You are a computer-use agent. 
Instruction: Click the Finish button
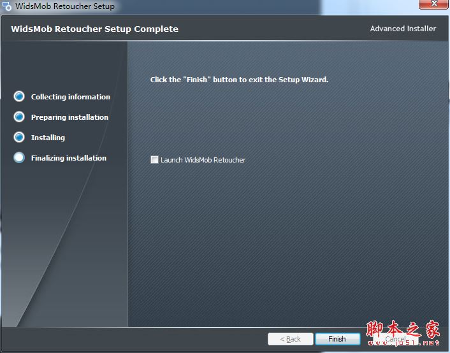pyautogui.click(x=338, y=339)
